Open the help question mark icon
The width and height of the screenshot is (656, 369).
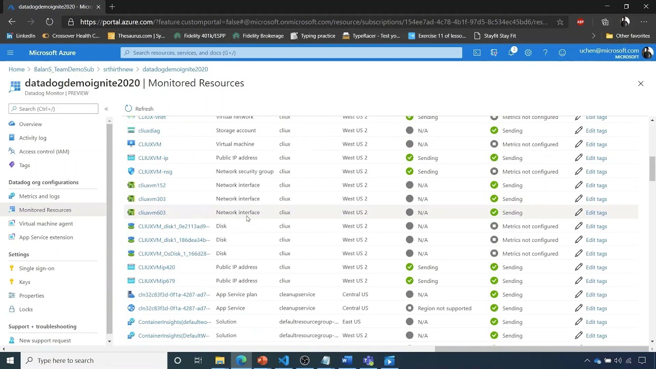tap(545, 53)
